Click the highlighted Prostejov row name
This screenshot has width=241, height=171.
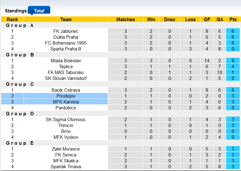66,96
